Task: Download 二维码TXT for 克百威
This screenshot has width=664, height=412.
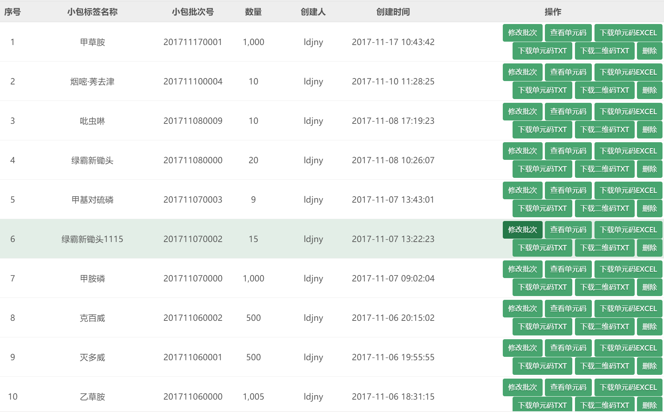Action: point(605,326)
